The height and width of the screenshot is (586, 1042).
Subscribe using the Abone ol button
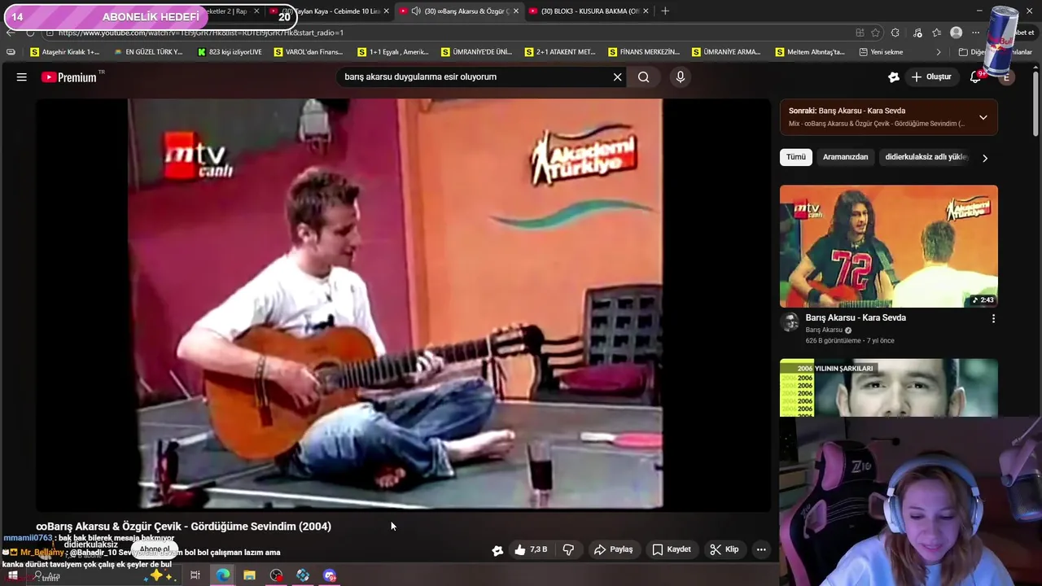tap(155, 549)
